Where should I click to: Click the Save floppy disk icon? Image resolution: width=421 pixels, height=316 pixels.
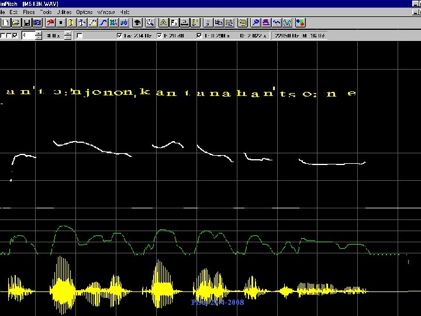(x=27, y=23)
